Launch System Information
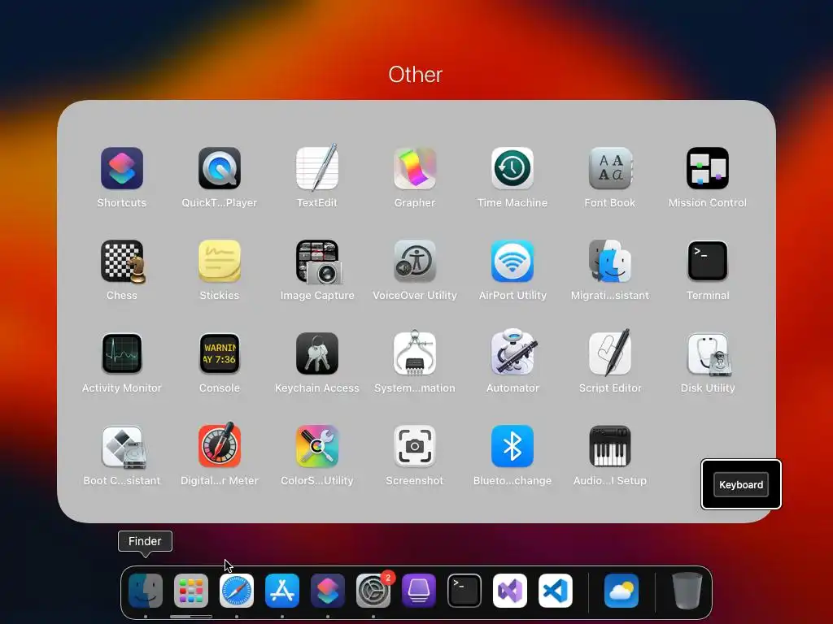 tap(415, 354)
